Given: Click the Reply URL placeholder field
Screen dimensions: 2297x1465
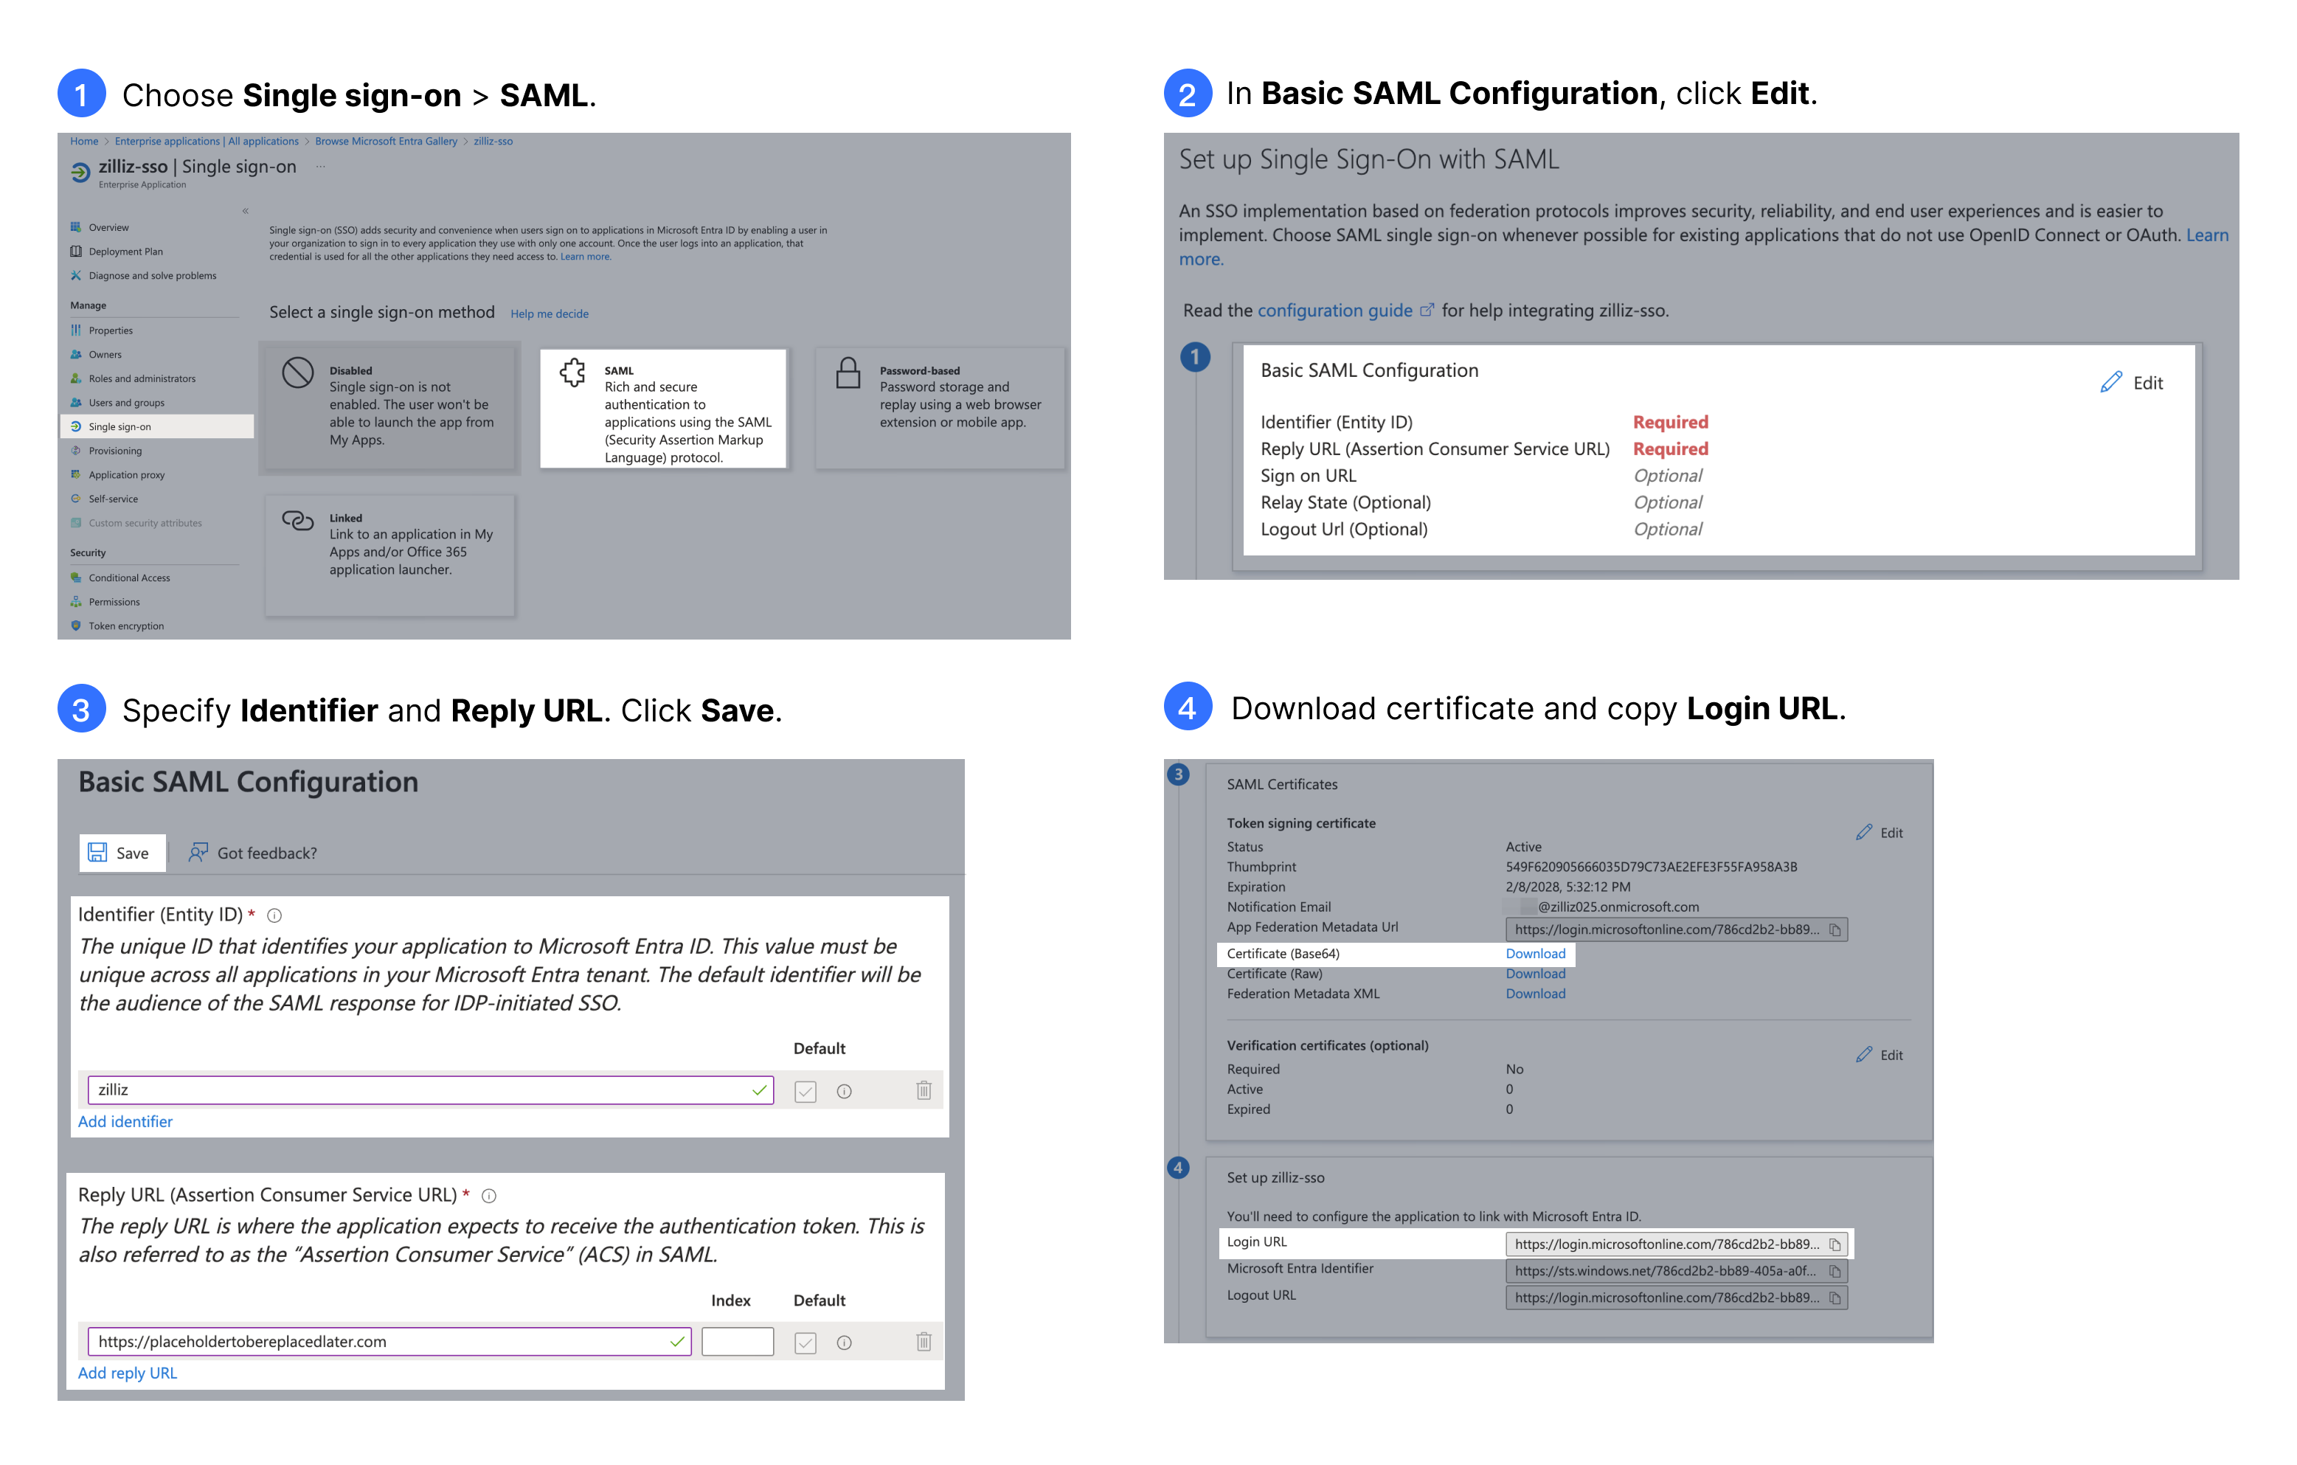Looking at the screenshot, I should [389, 1342].
